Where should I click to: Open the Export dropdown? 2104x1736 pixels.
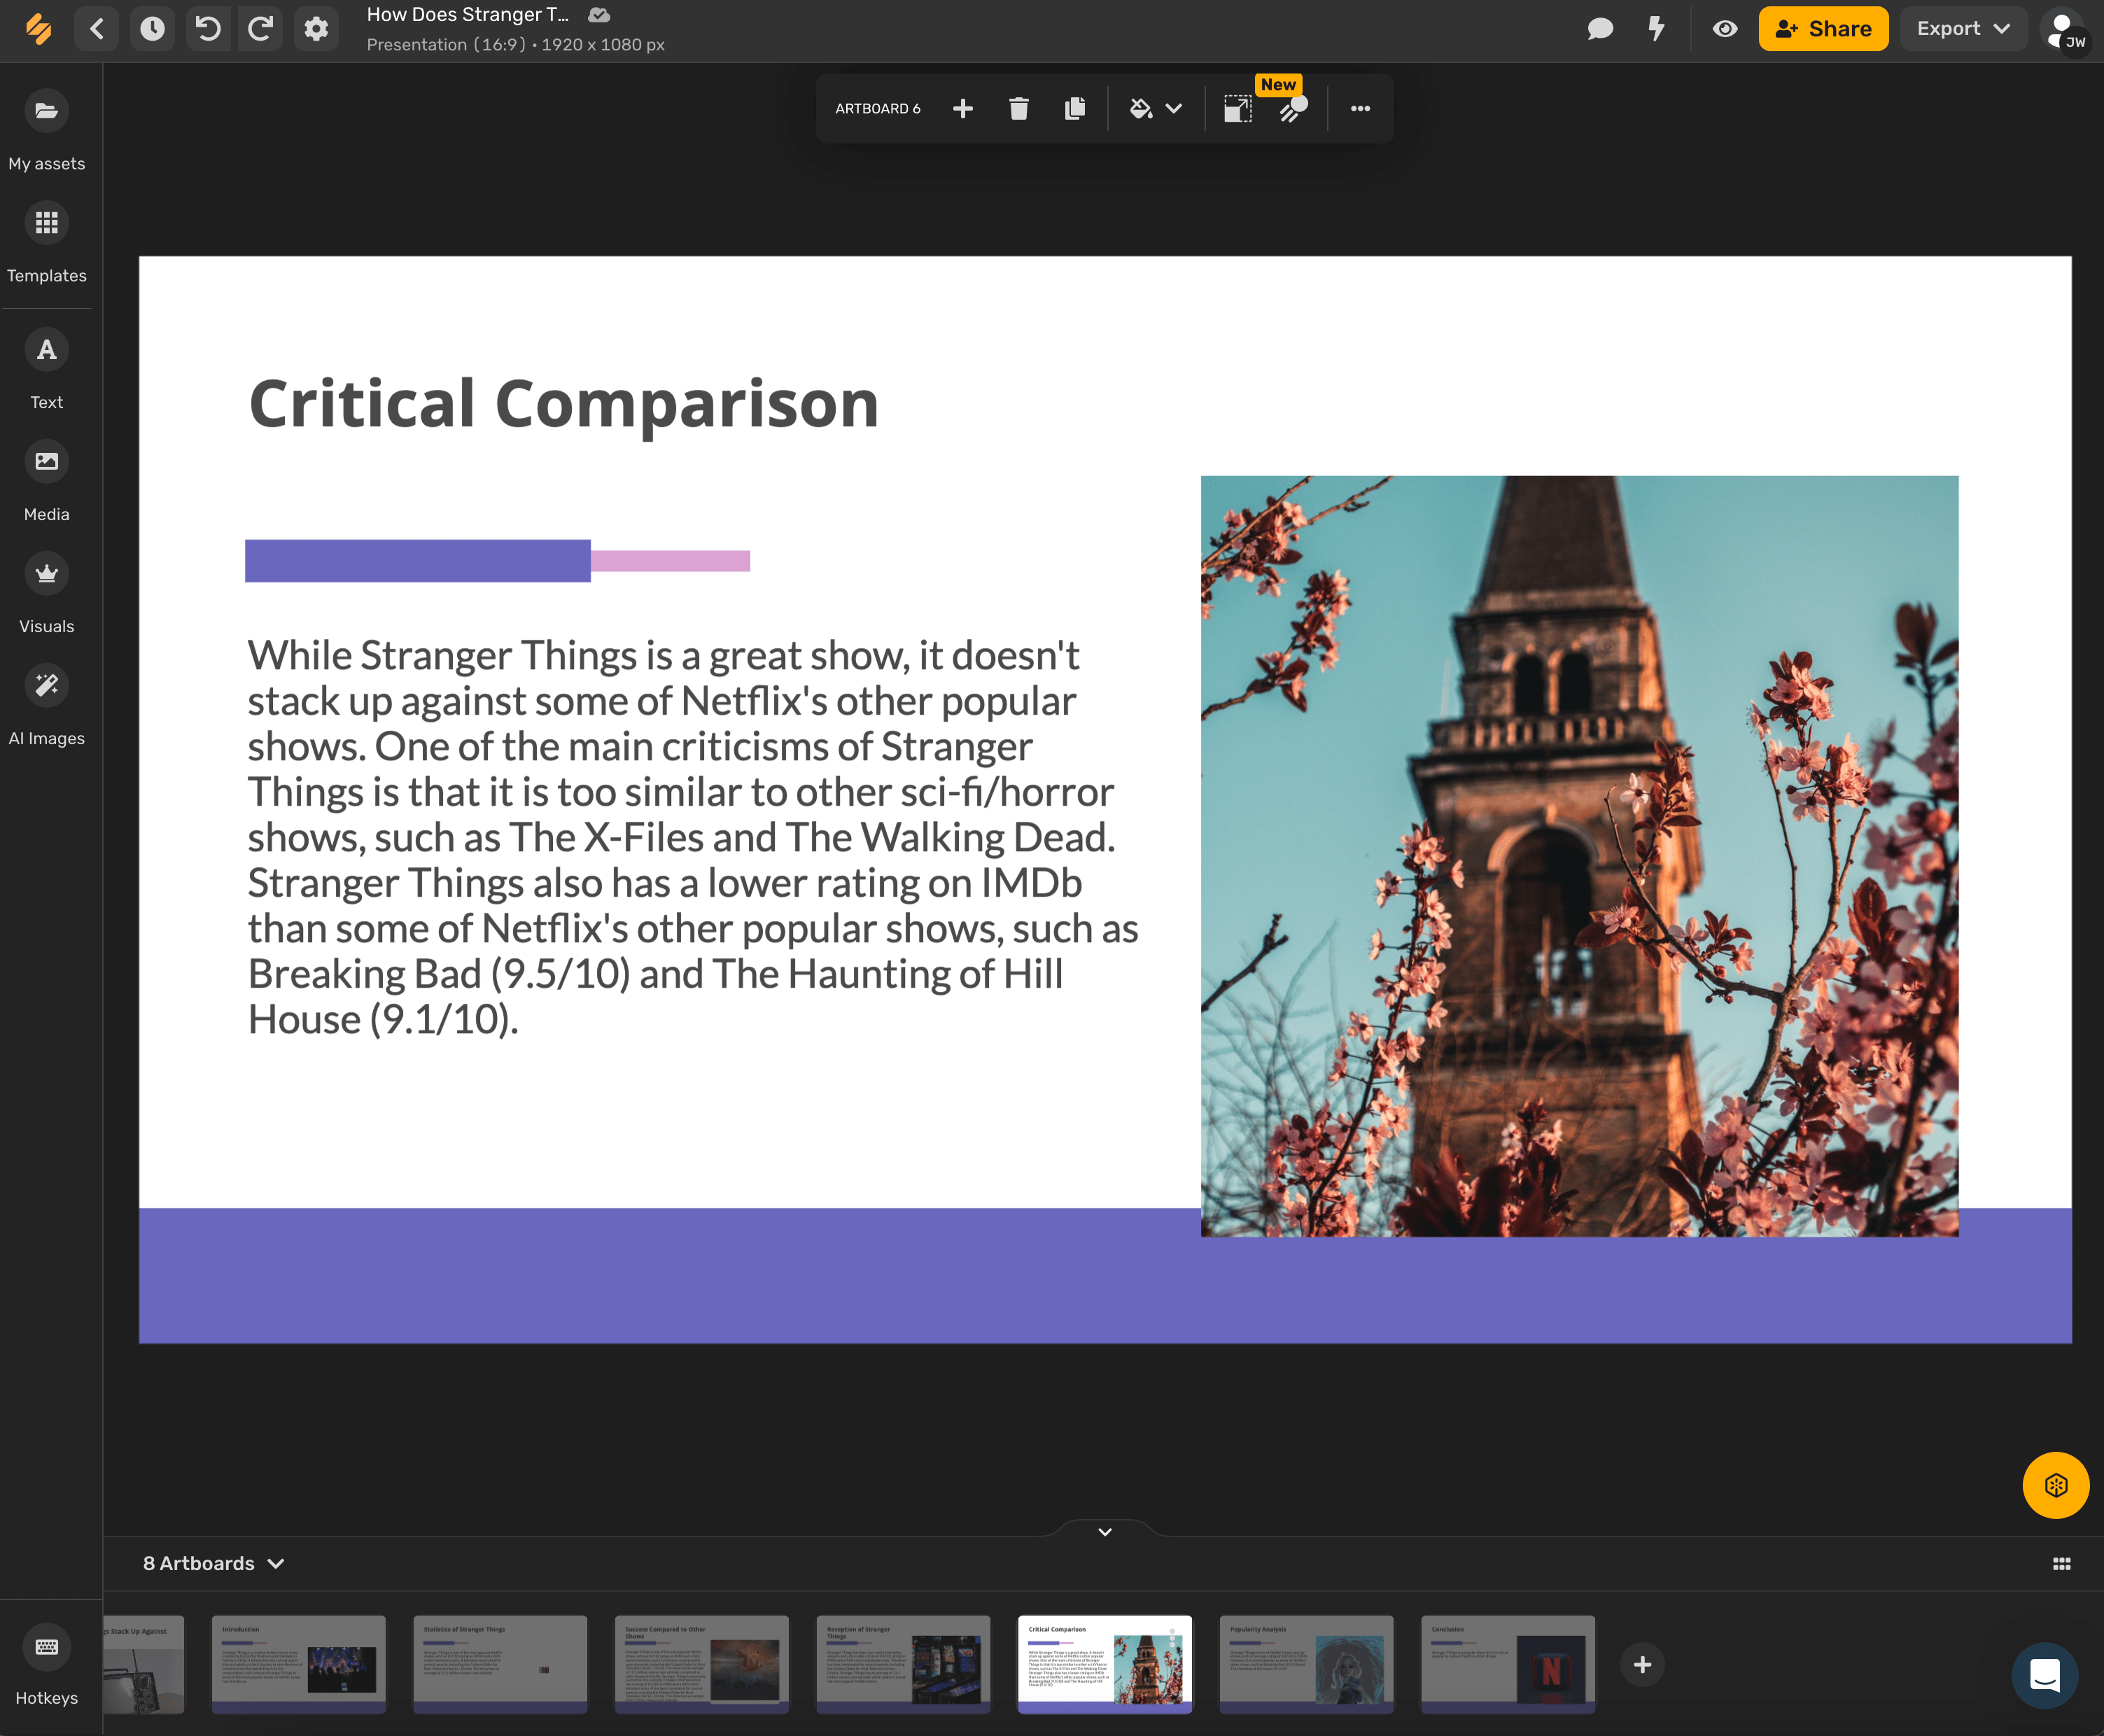pyautogui.click(x=1963, y=29)
